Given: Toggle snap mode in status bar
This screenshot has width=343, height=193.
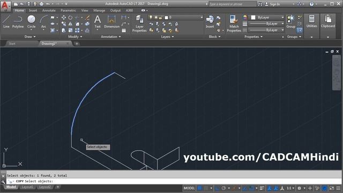Looking at the screenshot, I should (206, 188).
